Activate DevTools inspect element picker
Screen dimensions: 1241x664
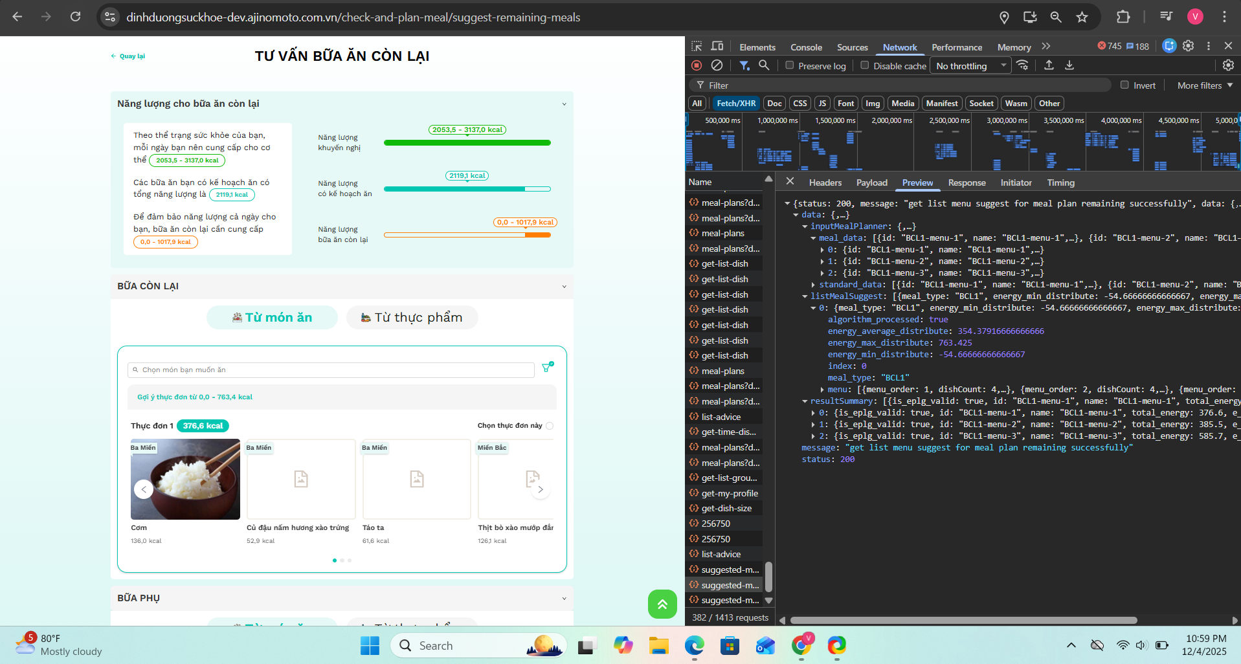coord(697,47)
